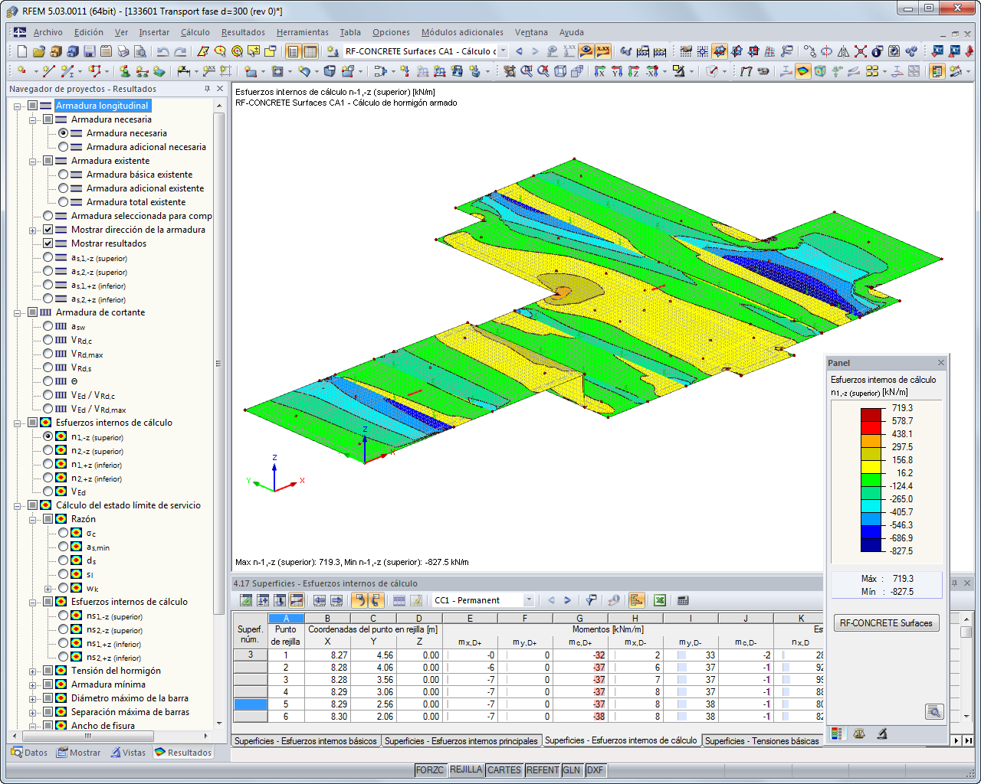The width and height of the screenshot is (981, 784).
Task: Open the table calculator icon
Action: [x=684, y=601]
